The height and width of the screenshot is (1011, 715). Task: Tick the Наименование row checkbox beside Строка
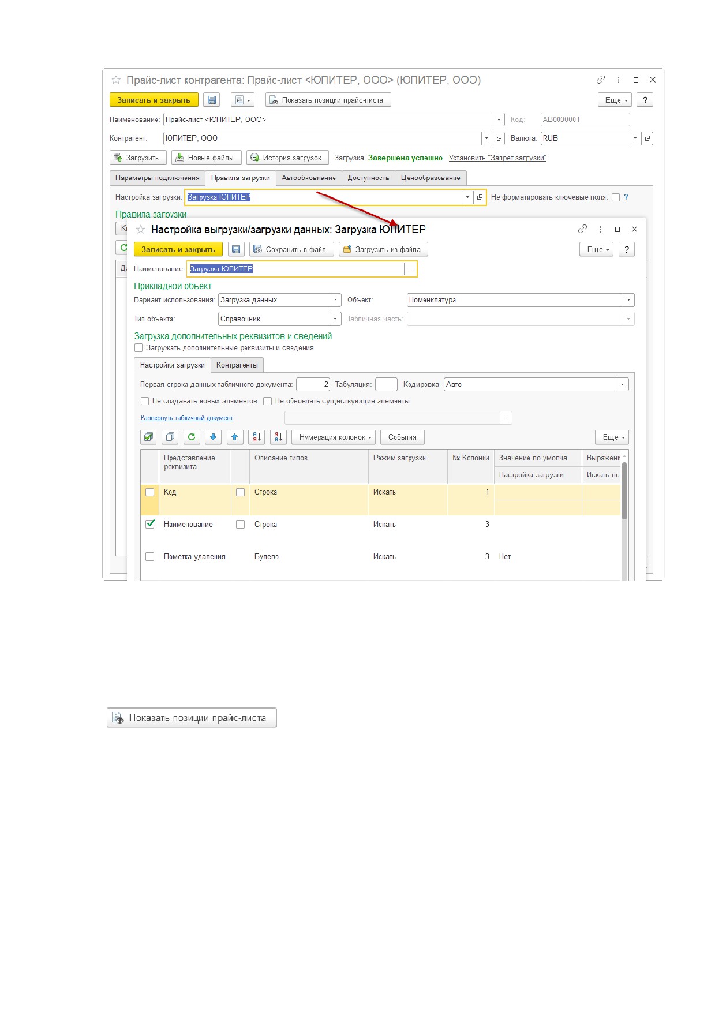(x=241, y=525)
